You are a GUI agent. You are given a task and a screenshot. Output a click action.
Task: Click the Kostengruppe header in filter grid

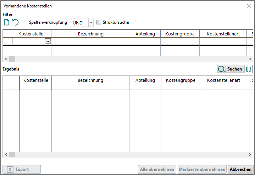(180, 34)
